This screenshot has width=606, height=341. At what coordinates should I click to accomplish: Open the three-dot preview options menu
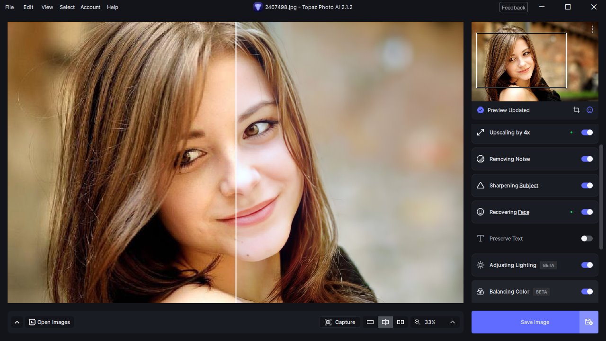click(592, 29)
